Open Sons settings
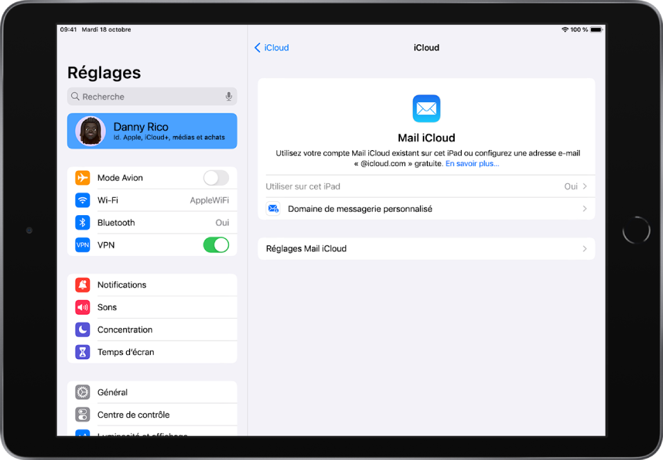This screenshot has height=460, width=663. point(152,307)
